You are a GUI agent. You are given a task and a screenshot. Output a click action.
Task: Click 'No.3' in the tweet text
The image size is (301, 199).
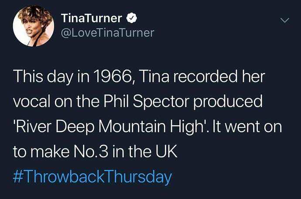pyautogui.click(x=88, y=152)
